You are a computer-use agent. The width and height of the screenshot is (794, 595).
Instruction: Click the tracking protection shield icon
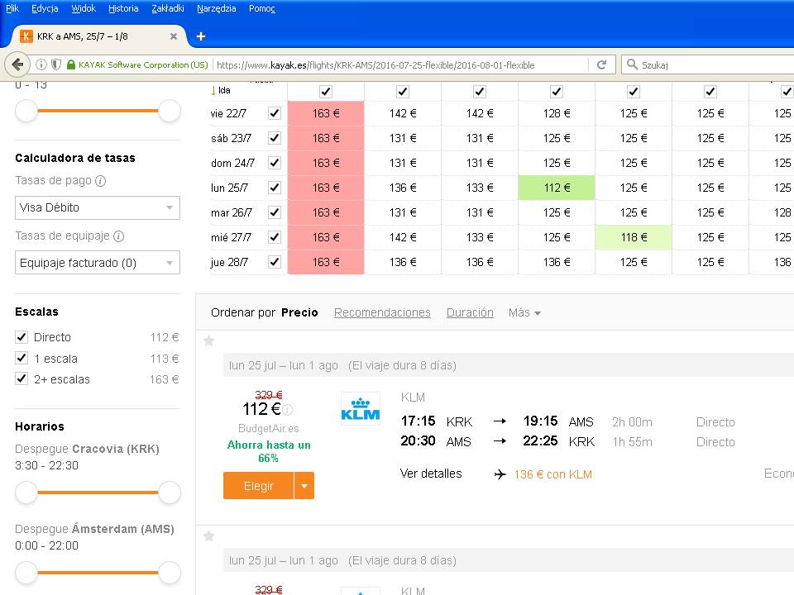pyautogui.click(x=56, y=64)
